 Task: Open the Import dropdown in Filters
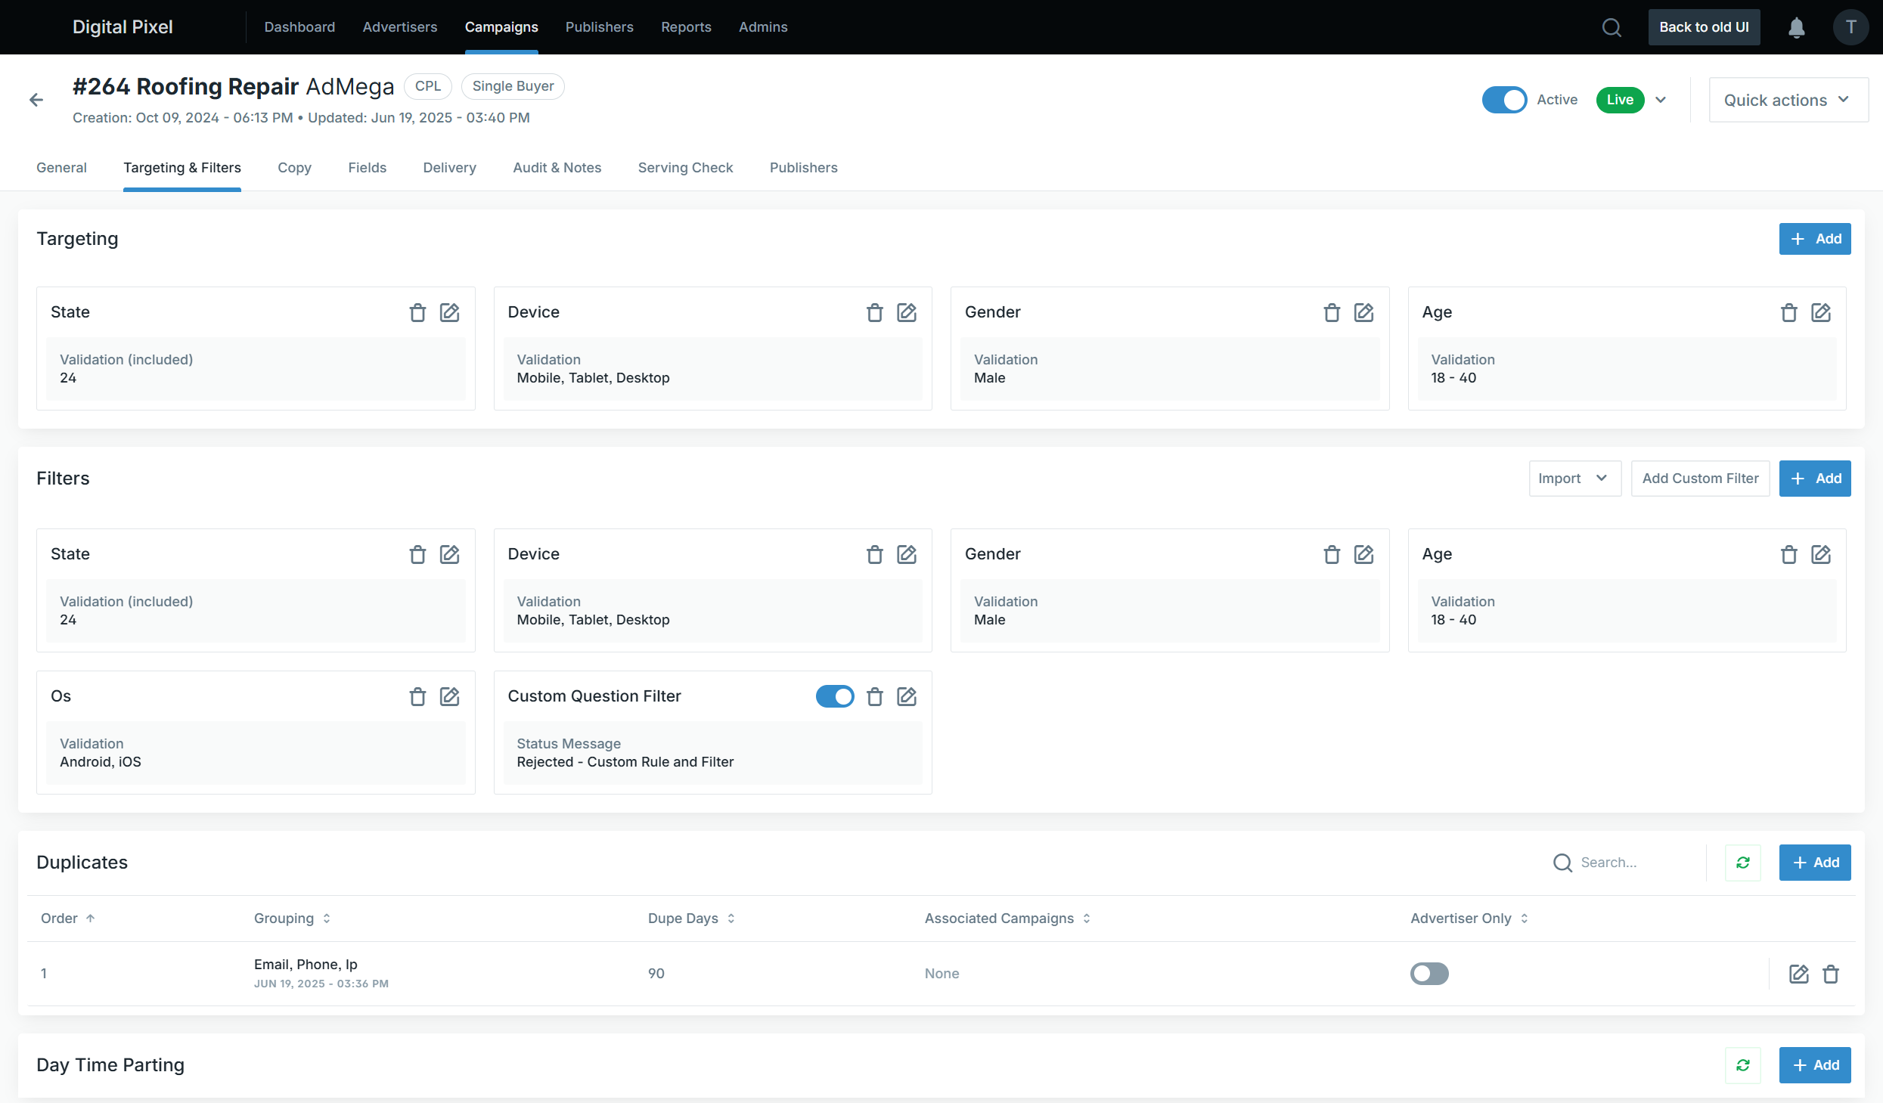tap(1574, 479)
